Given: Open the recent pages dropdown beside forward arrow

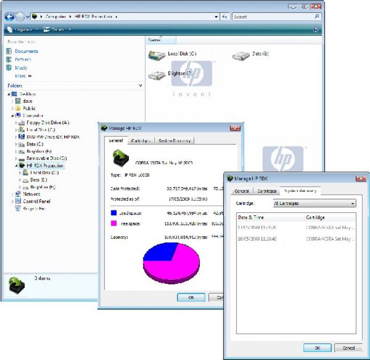Looking at the screenshot, I should point(28,17).
